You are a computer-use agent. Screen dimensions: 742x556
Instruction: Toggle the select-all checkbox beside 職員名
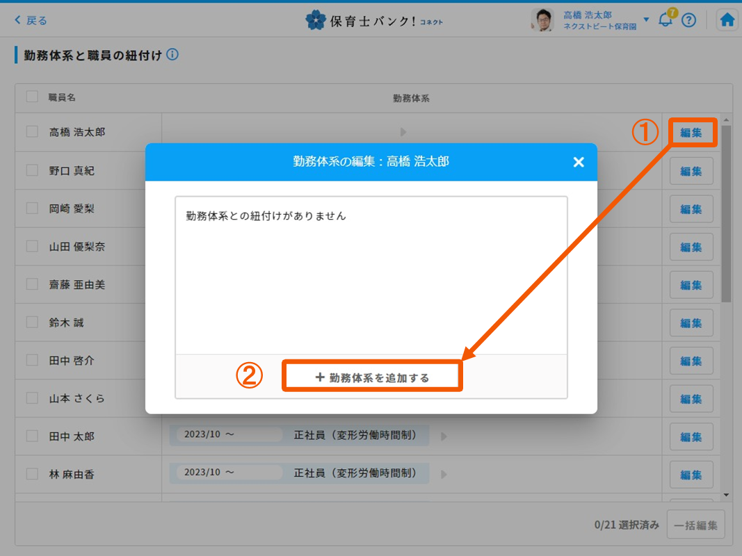[32, 97]
